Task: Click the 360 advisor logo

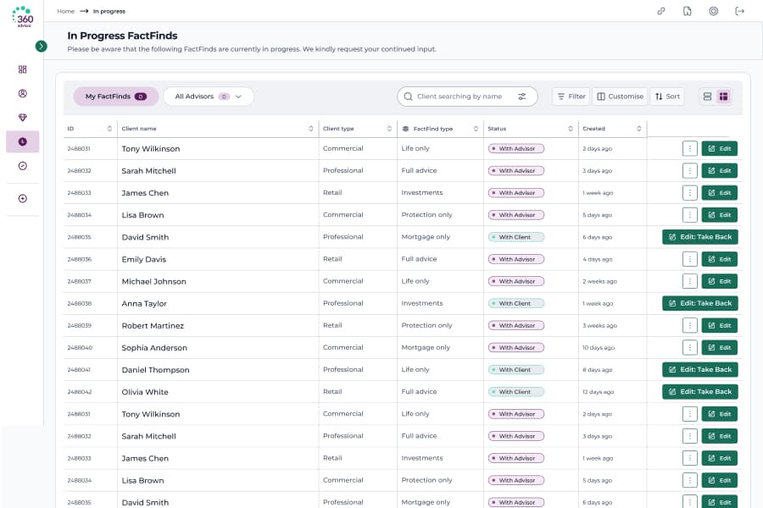Action: click(x=22, y=16)
